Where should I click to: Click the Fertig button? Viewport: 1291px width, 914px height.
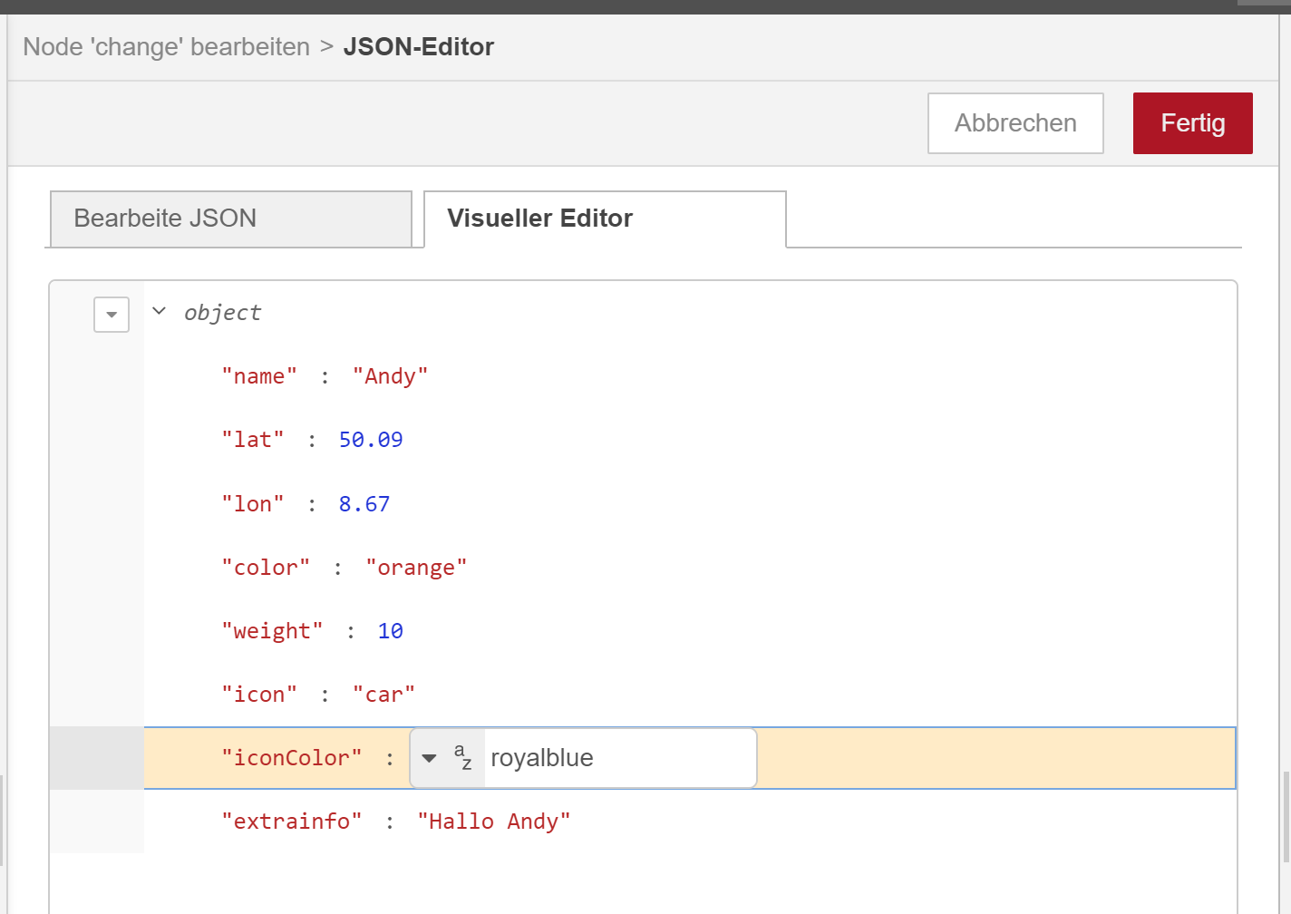click(x=1192, y=123)
